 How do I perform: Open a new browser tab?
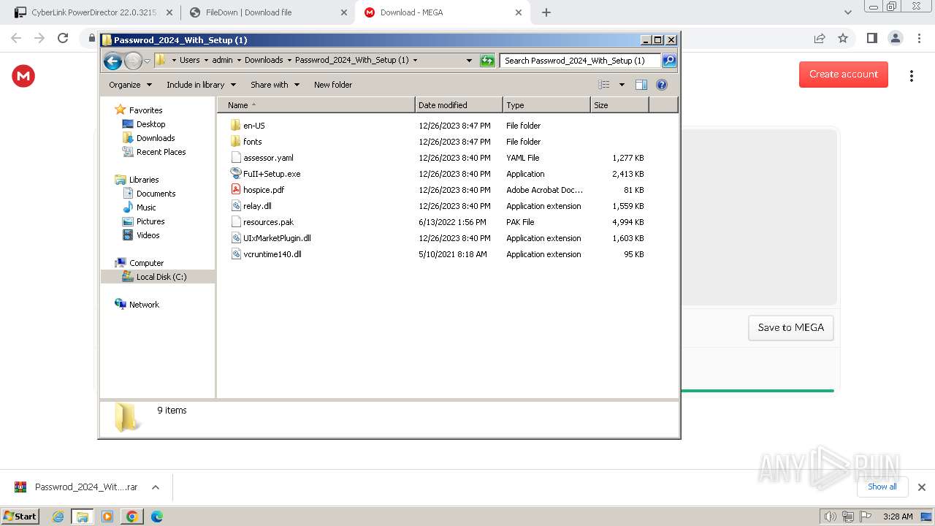pos(546,12)
